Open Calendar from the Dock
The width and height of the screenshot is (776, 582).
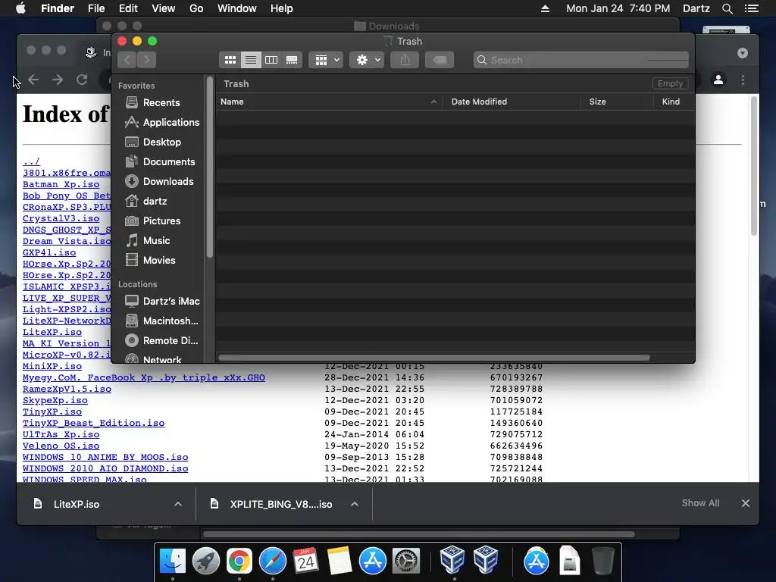[305, 561]
